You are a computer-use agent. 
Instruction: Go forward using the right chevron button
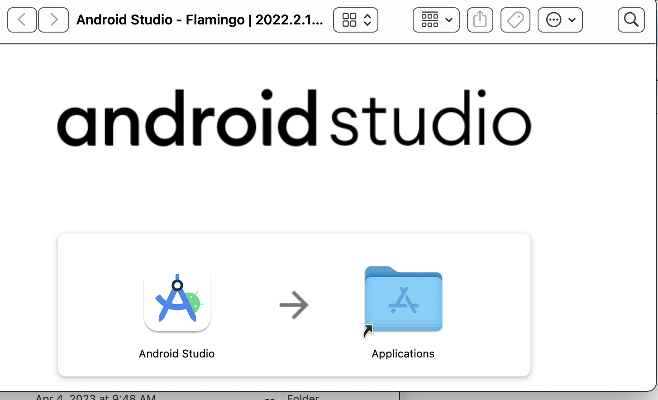click(53, 20)
